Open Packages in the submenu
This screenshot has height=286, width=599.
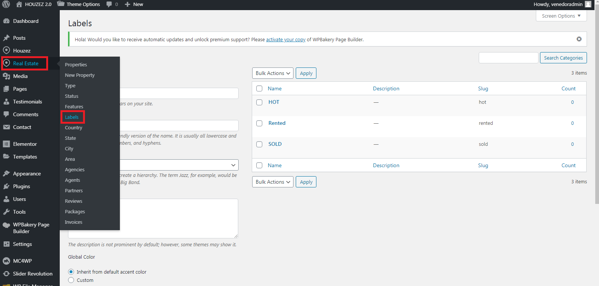(75, 211)
